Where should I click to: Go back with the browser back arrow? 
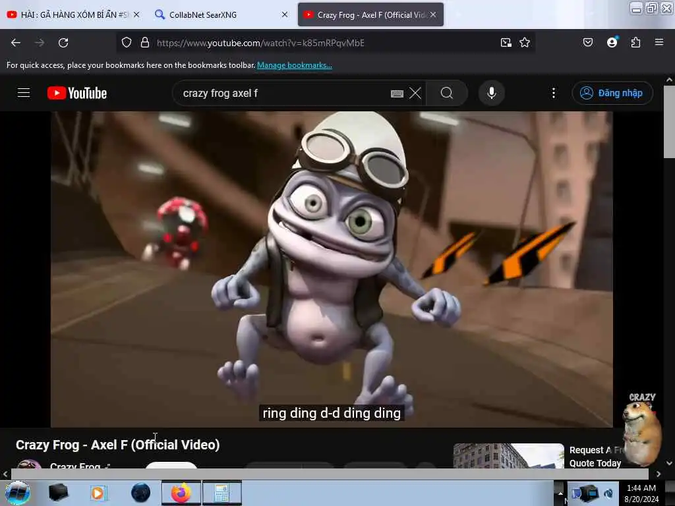pos(16,43)
